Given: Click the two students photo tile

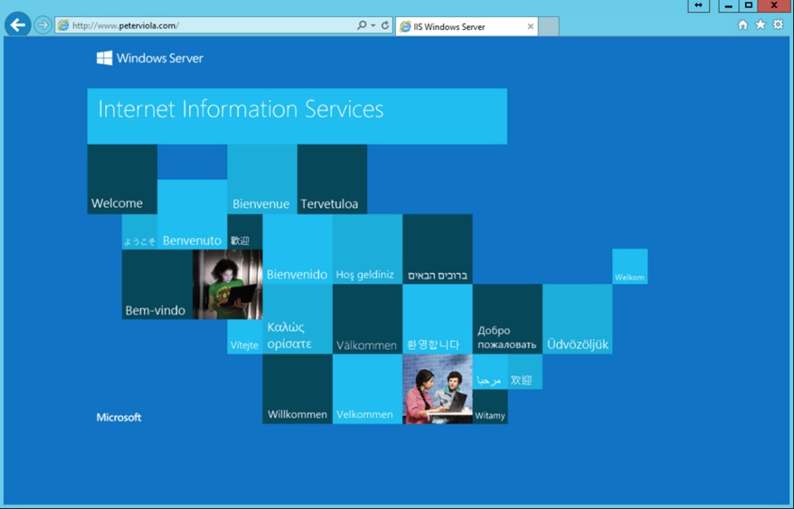Looking at the screenshot, I should tap(437, 389).
